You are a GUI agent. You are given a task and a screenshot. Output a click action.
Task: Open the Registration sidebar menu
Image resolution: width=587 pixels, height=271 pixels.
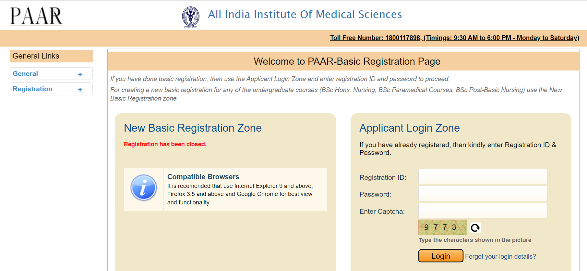click(x=51, y=89)
